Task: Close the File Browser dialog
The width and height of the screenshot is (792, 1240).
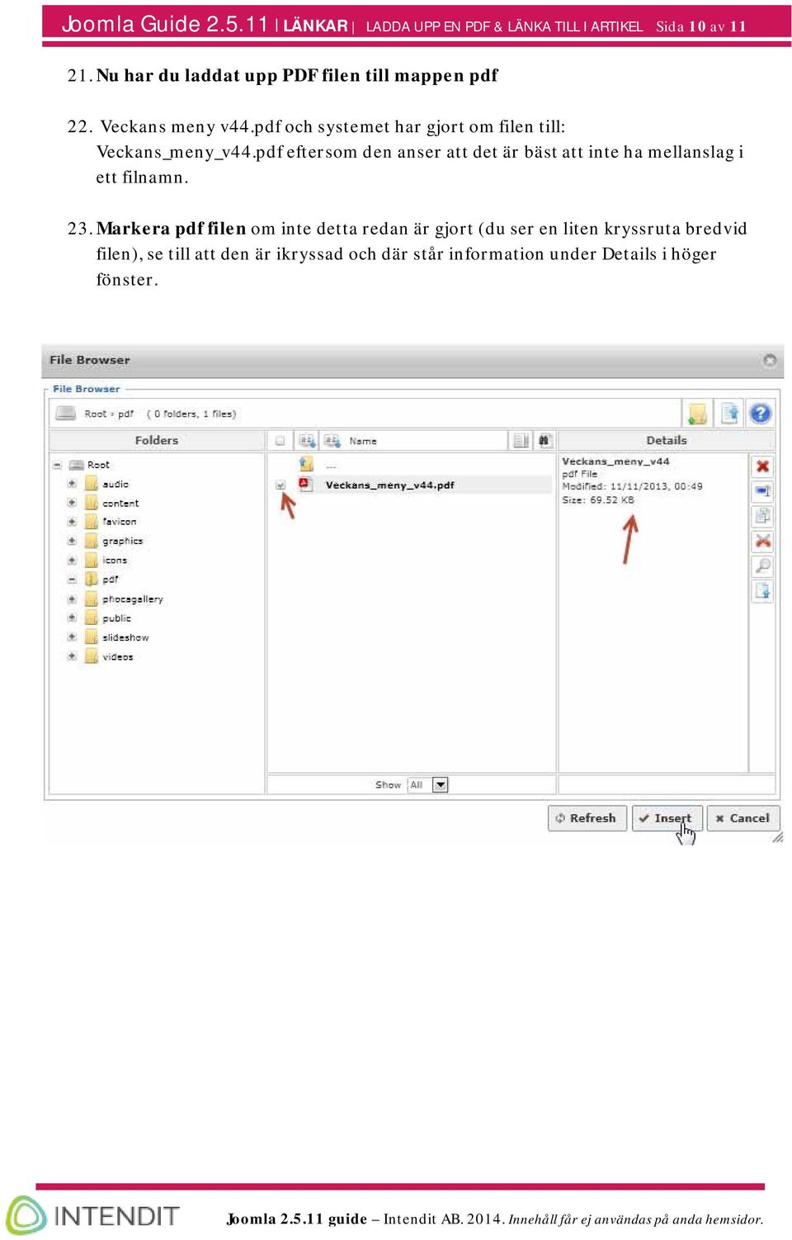Action: tap(769, 360)
